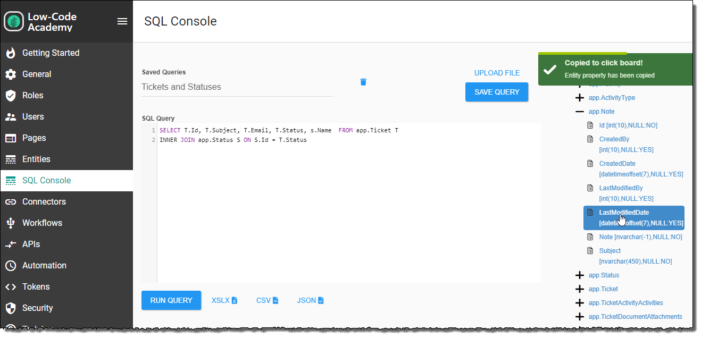The height and width of the screenshot is (338, 701).
Task: Click the document icon beside LastModifiedBy
Action: pos(590,188)
